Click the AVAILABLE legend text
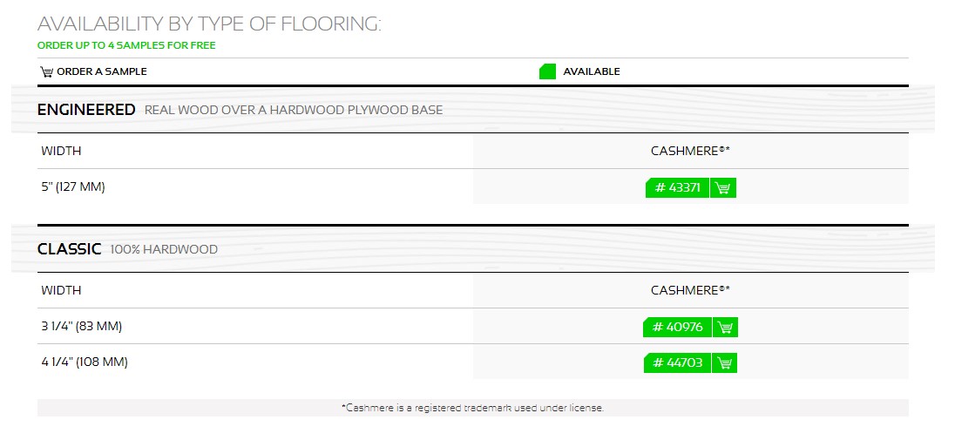 (592, 71)
